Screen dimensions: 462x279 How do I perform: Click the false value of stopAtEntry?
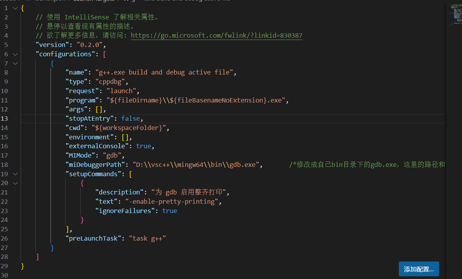(131, 119)
